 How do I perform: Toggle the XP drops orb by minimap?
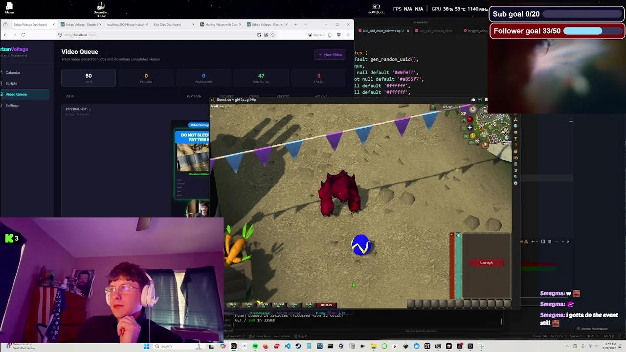click(x=463, y=113)
